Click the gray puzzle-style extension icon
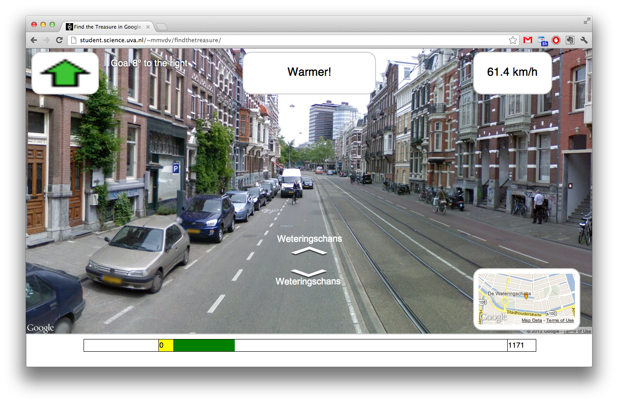Screen dimensions: 618x403 [x=570, y=40]
